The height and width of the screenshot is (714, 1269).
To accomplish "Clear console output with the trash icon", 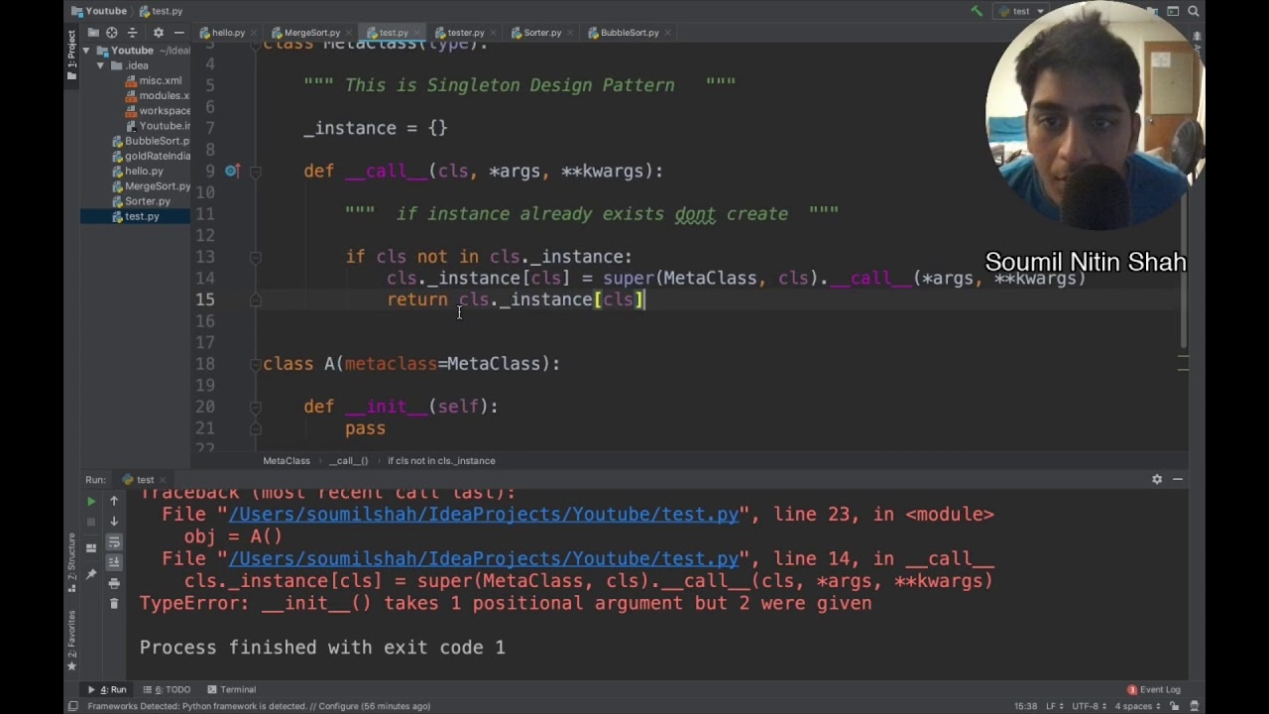I will click(x=114, y=603).
